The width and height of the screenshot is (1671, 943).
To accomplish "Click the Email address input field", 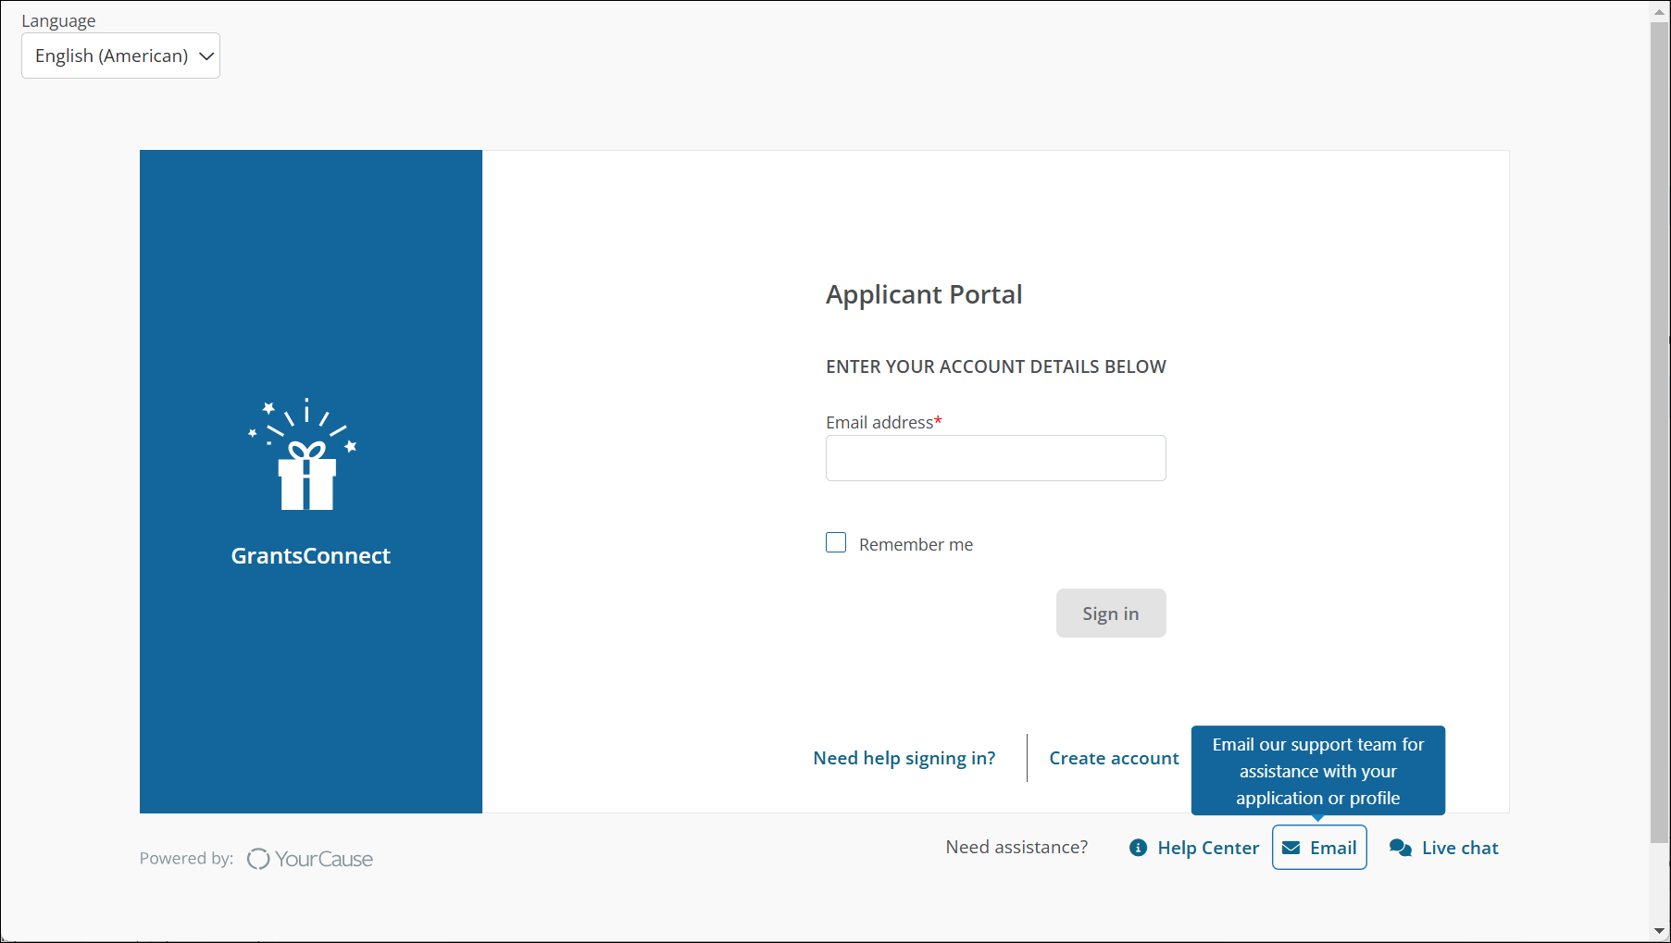I will (x=995, y=458).
